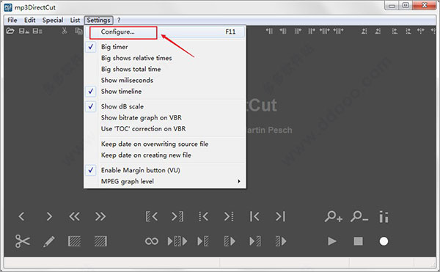Jump to file end solid-bar arrow icon

coord(280,216)
